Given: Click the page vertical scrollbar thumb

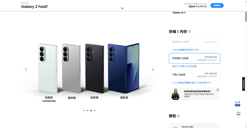Looking at the screenshot, I should (x=246, y=16).
